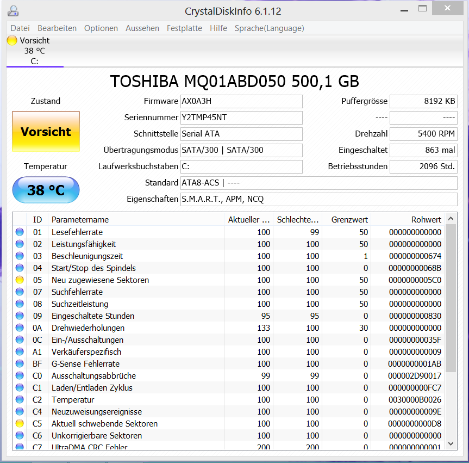This screenshot has width=469, height=463.
Task: Click the yellow Vorsicht health status button
Action: click(x=46, y=132)
